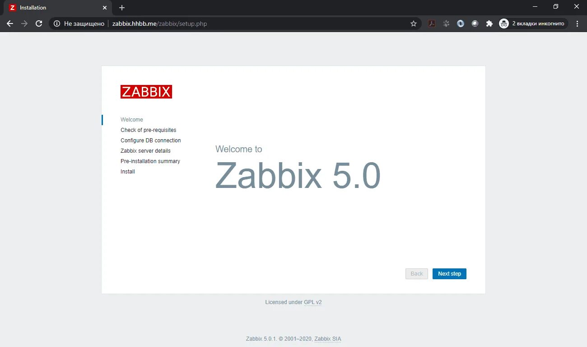587x347 pixels.
Task: Select the Install step
Action: tap(128, 172)
